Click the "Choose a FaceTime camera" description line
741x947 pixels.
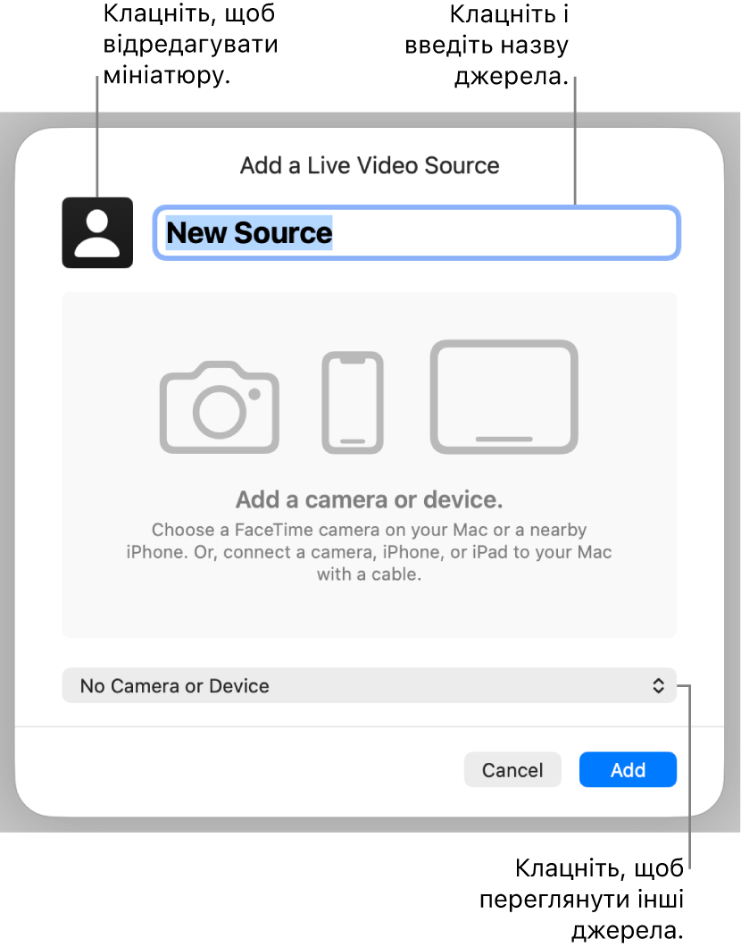370,529
